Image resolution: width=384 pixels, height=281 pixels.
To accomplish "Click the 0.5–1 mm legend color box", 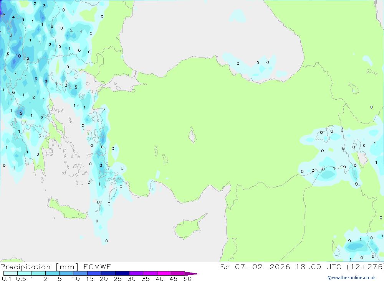I will tap(25, 273).
